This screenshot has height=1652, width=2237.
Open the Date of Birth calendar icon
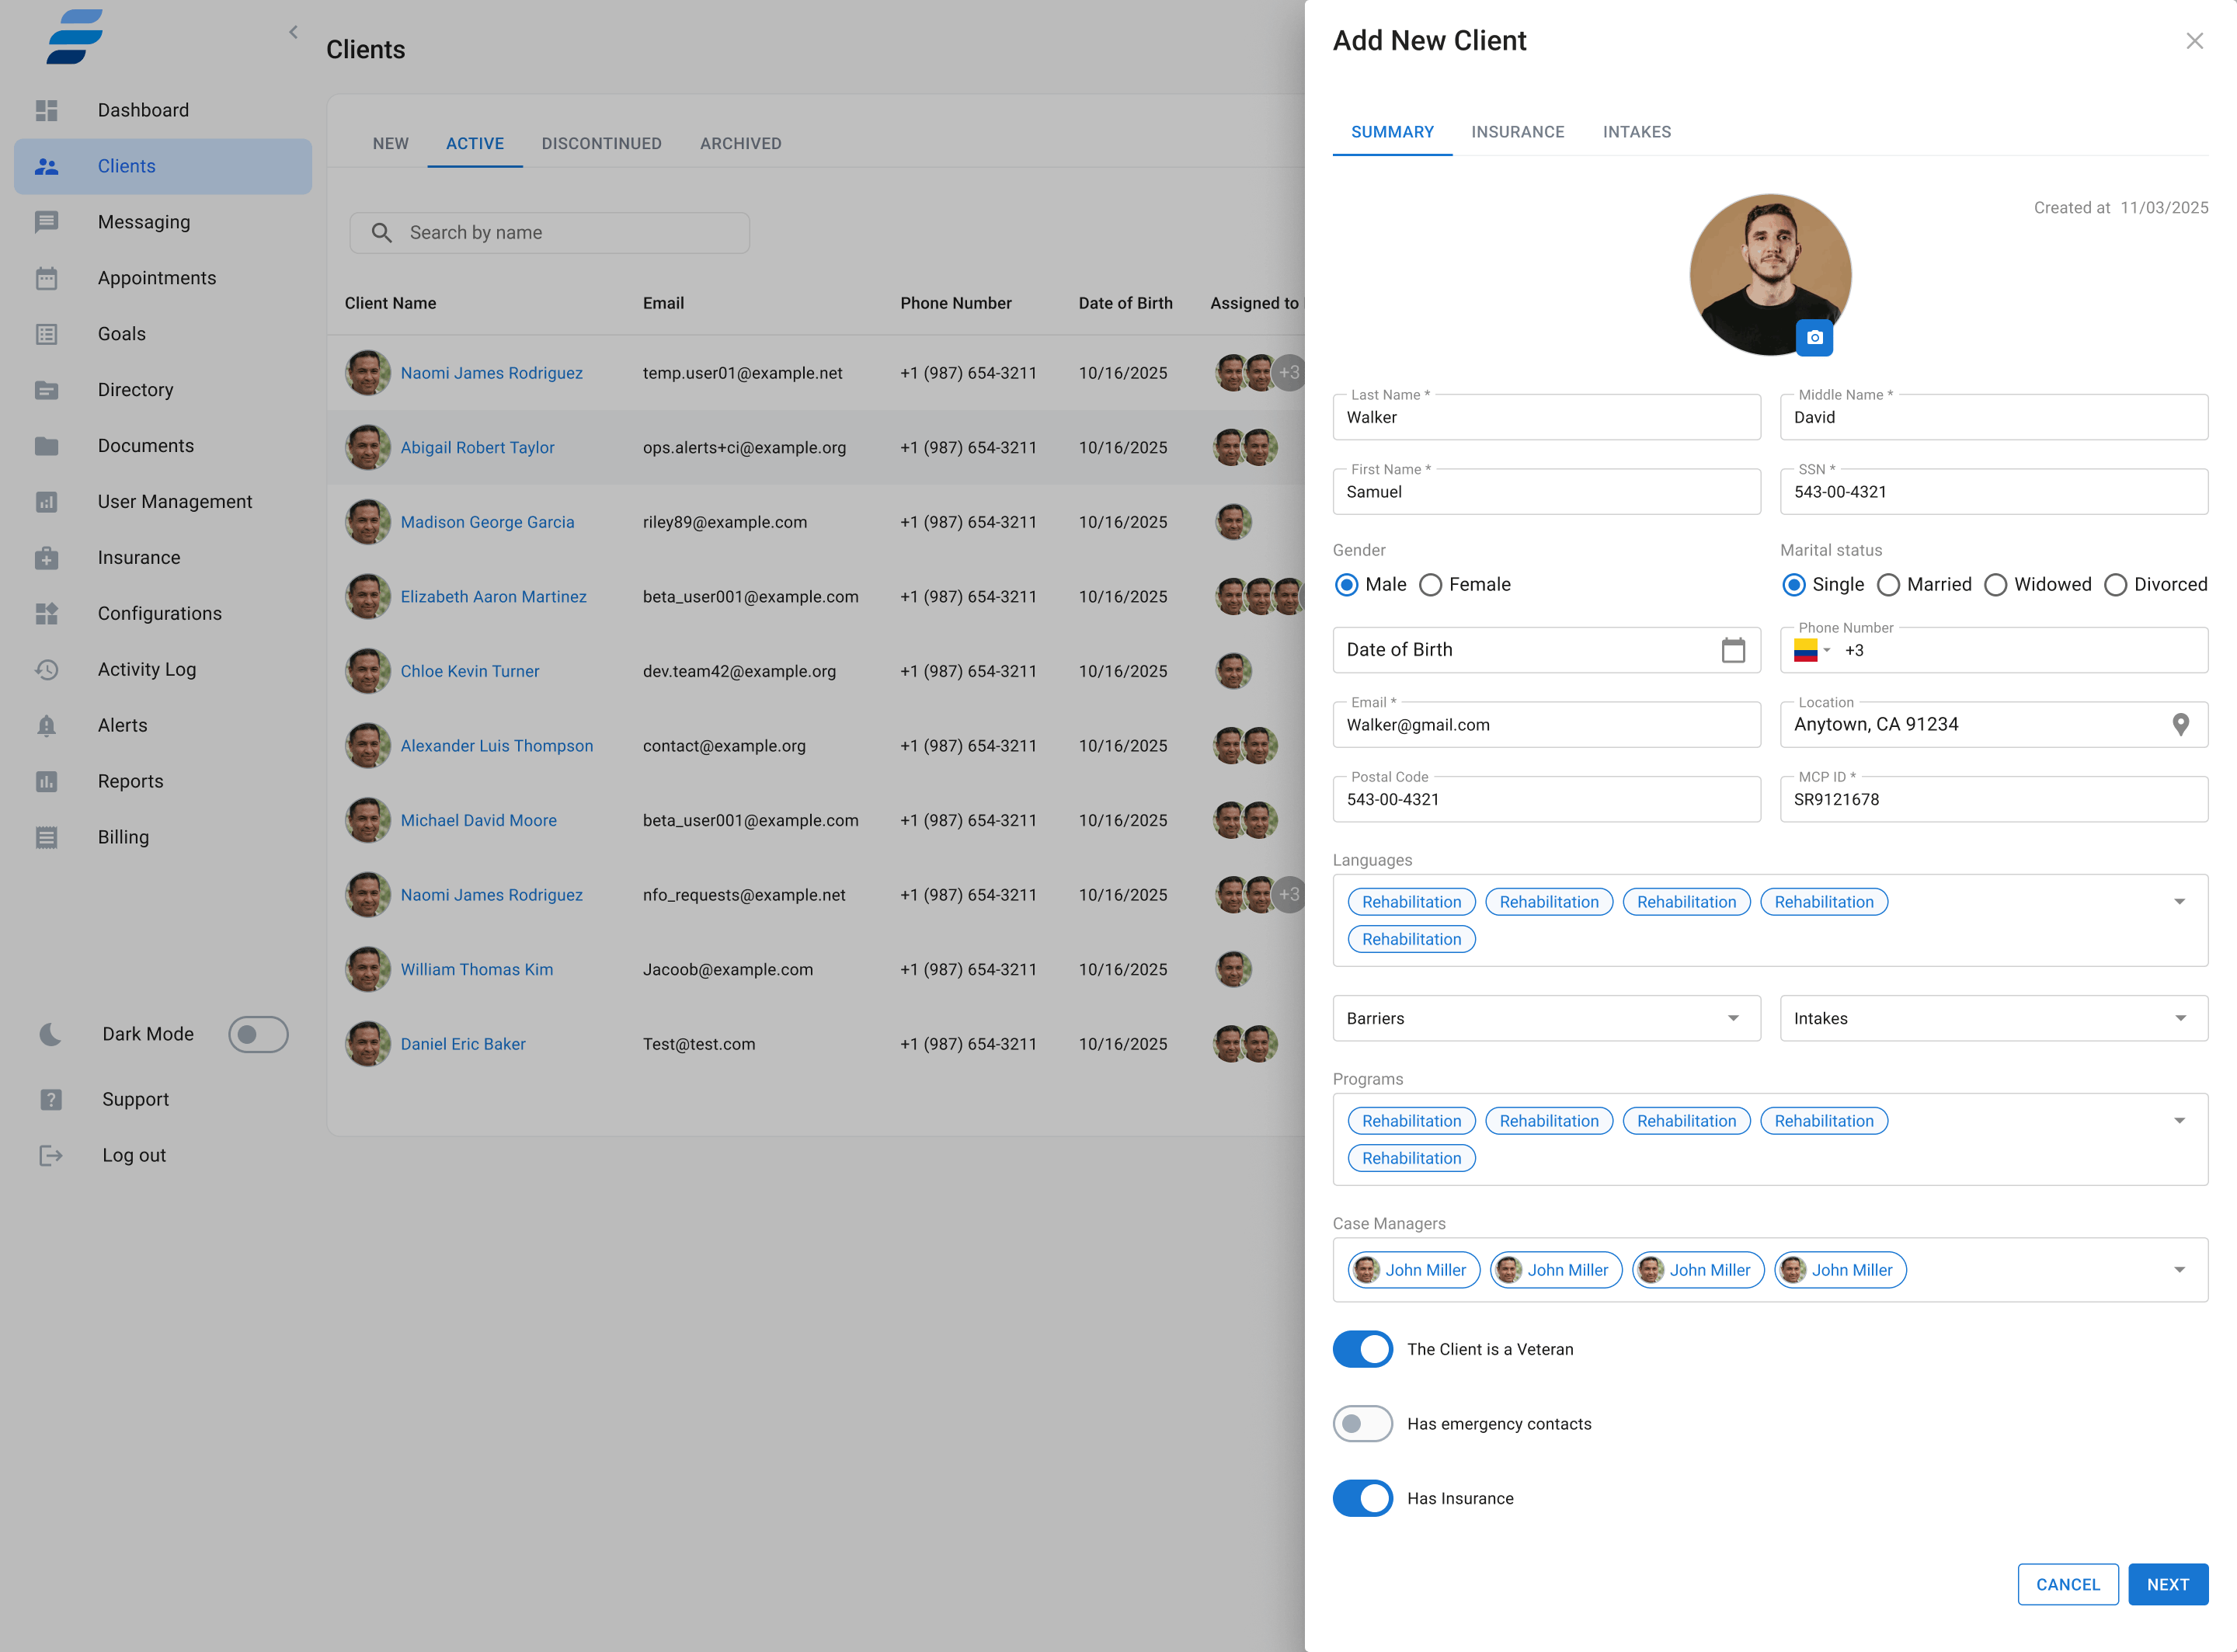pyautogui.click(x=1733, y=650)
